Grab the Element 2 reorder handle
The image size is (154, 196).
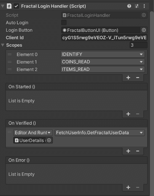coord(10,69)
